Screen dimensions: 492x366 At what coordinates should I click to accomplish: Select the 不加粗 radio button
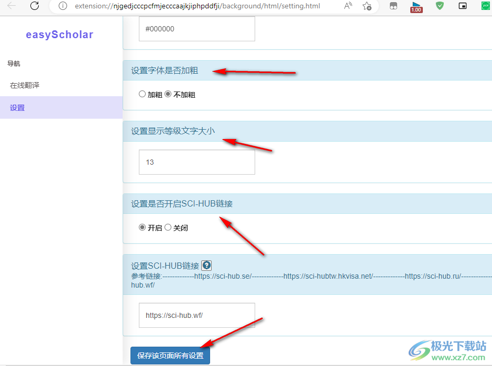pyautogui.click(x=168, y=94)
